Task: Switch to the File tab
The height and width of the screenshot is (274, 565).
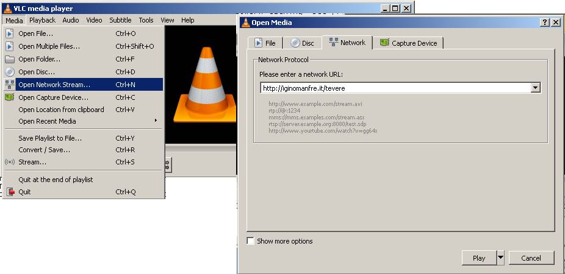Action: [265, 43]
